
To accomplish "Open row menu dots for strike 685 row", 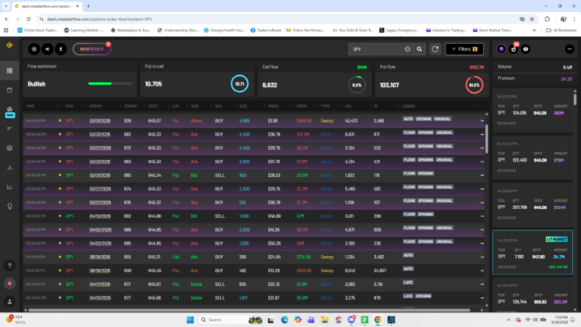I will point(482,175).
